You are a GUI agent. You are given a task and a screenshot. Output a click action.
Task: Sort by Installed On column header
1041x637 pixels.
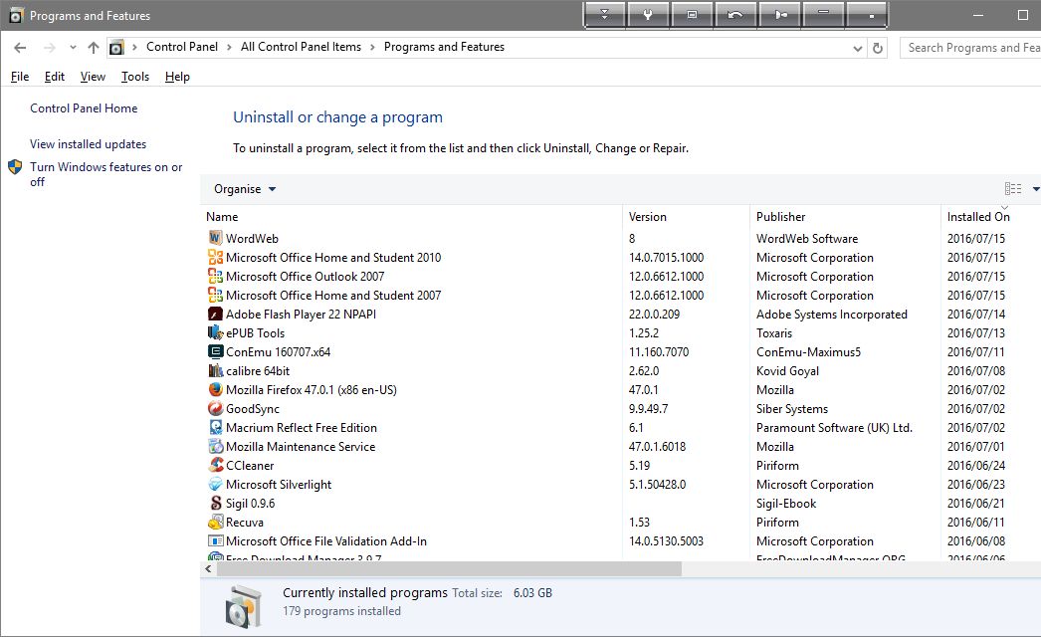tap(978, 217)
